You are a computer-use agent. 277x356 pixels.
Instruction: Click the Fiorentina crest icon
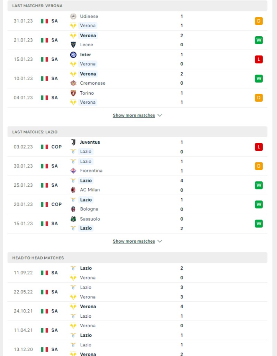tap(73, 170)
